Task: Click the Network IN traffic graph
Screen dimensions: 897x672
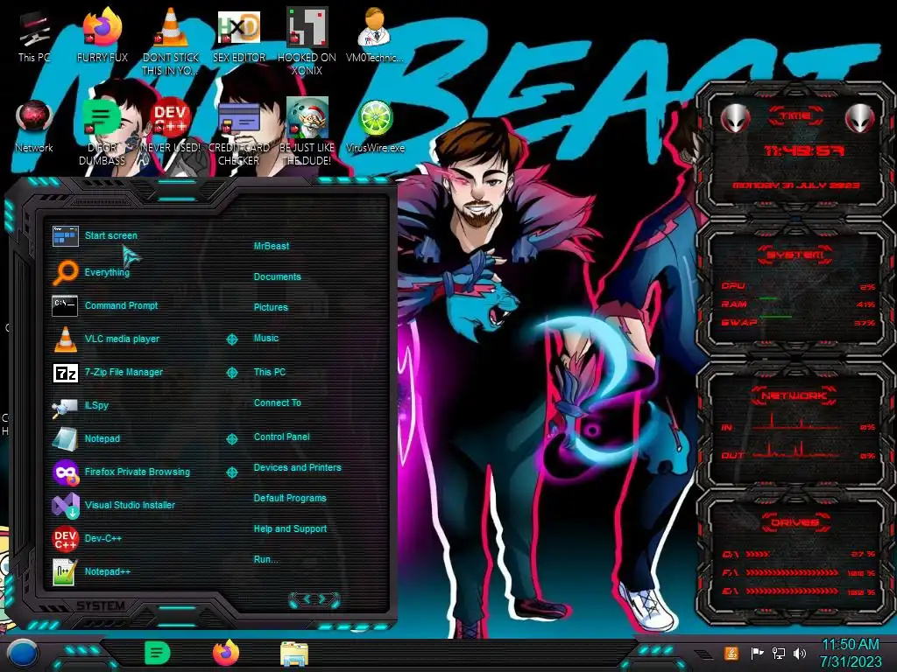Action: pyautogui.click(x=797, y=422)
